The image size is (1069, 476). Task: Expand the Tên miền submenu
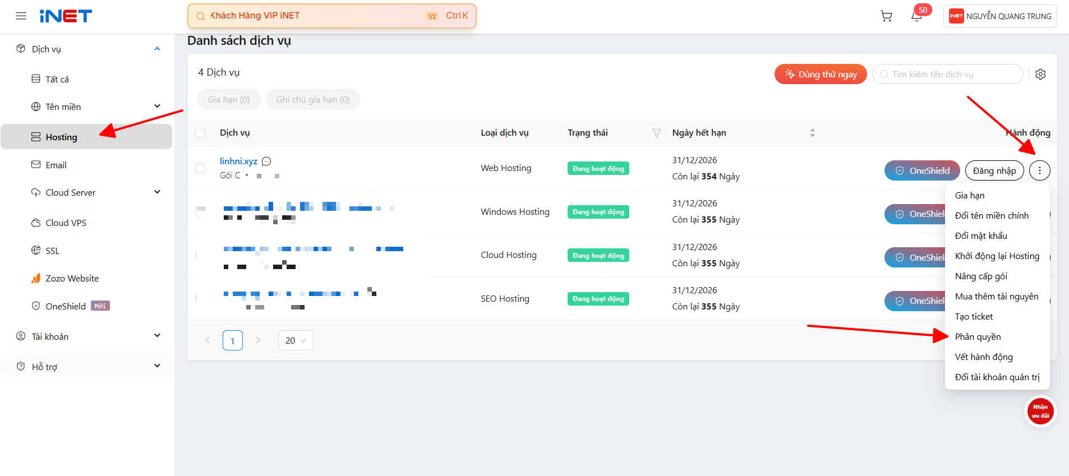pyautogui.click(x=158, y=107)
